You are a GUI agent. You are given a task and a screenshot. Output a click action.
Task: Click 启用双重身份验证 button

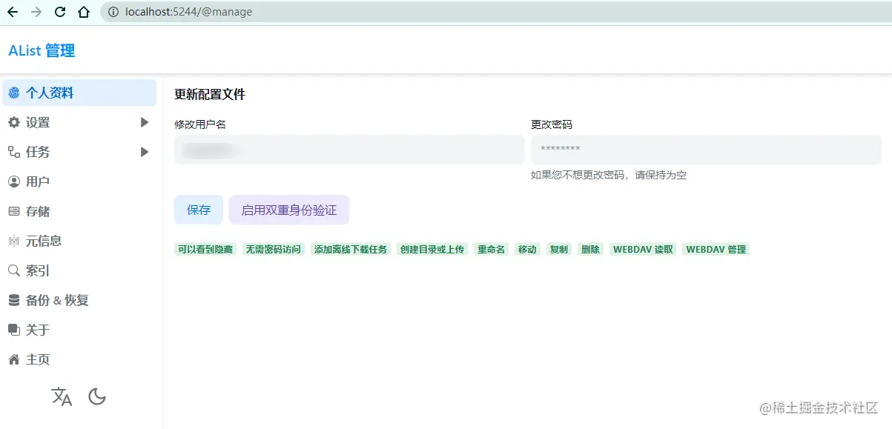[x=289, y=210]
